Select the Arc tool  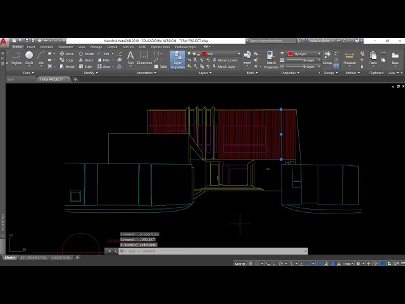[x=41, y=58]
